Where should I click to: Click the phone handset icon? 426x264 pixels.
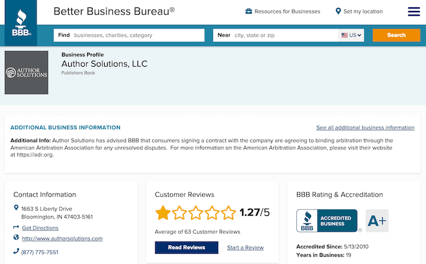tap(16, 251)
